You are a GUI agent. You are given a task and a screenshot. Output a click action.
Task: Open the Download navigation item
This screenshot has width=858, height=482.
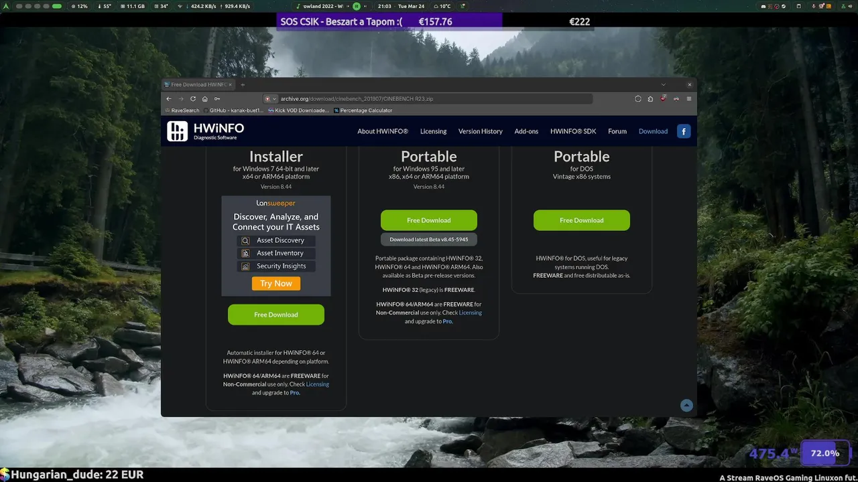click(653, 131)
